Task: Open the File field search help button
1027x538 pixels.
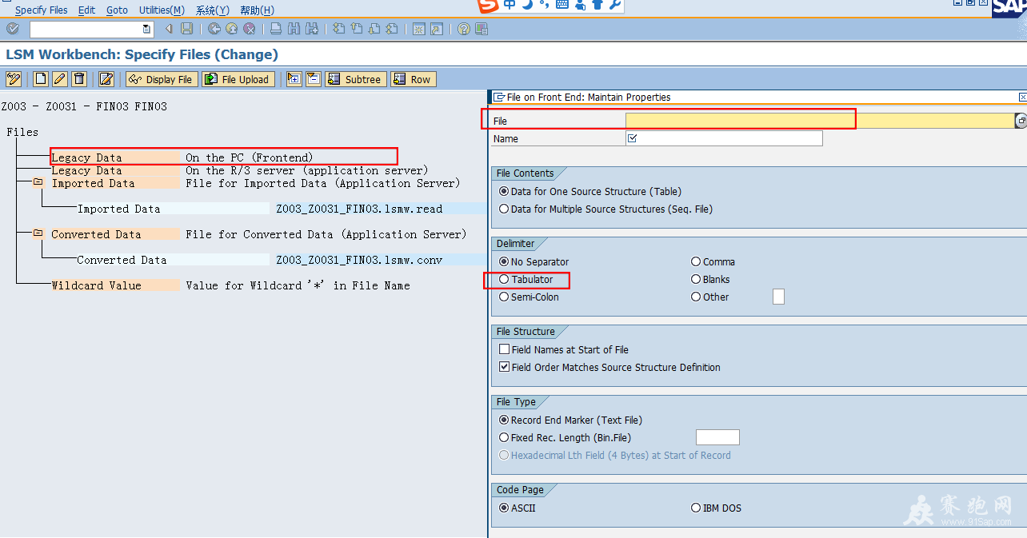Action: pyautogui.click(x=1021, y=121)
